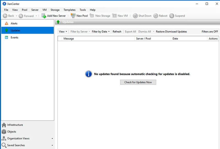Image resolution: width=220 pixels, height=149 pixels.
Task: Open the Filter by Date dropdown
Action: pyautogui.click(x=101, y=32)
